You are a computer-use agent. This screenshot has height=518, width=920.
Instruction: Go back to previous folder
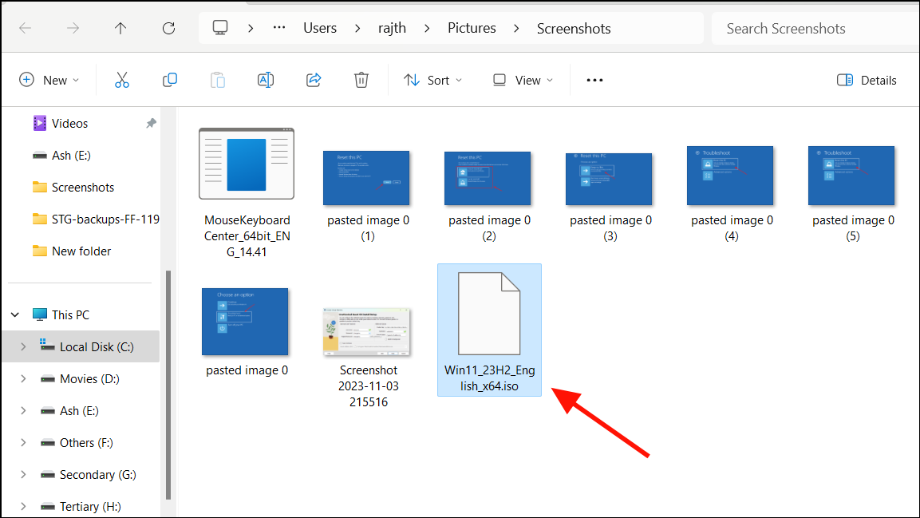[x=26, y=28]
